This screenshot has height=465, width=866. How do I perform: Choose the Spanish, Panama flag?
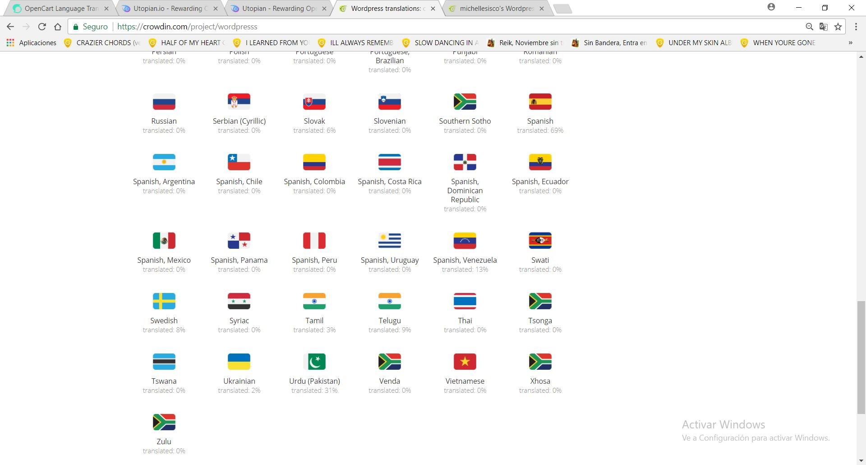239,241
